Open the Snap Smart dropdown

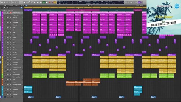[x=141, y=6]
